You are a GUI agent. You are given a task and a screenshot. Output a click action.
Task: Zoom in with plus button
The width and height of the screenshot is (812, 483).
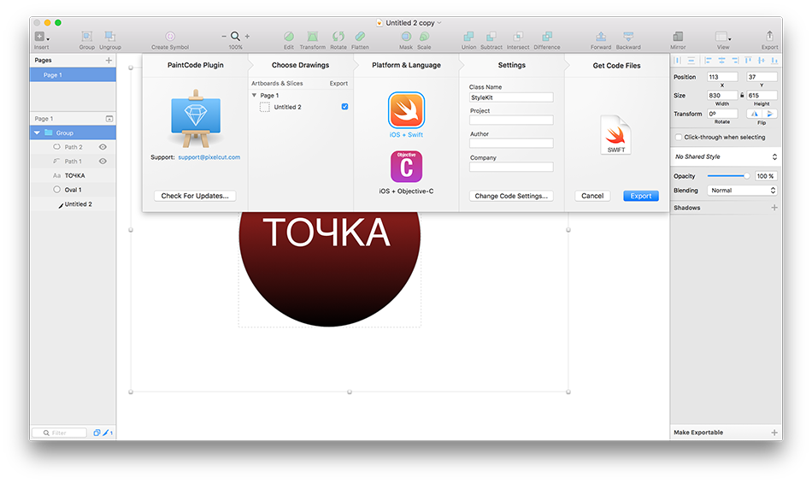coord(247,36)
